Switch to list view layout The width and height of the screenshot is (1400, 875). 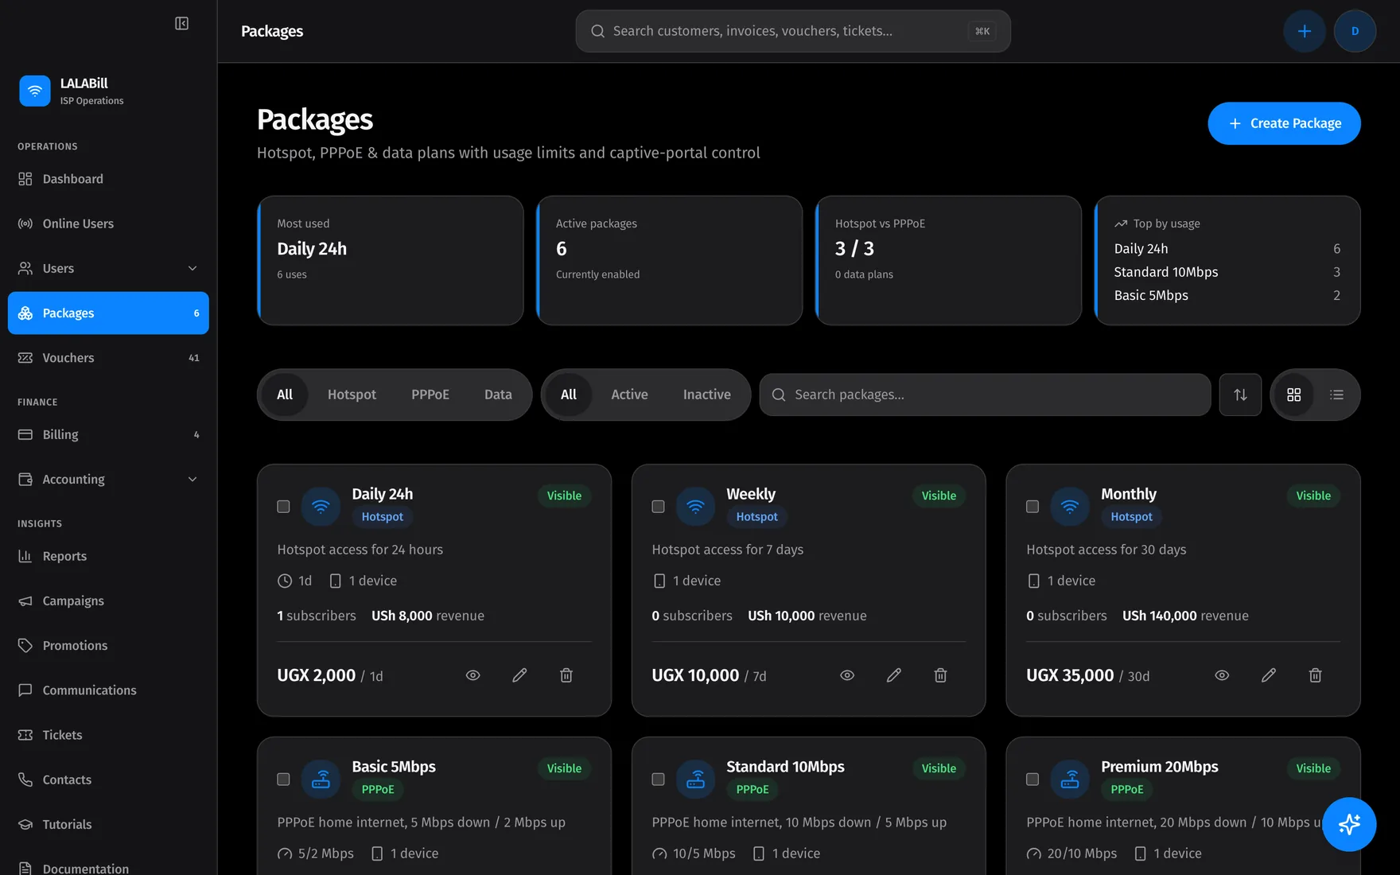1336,395
